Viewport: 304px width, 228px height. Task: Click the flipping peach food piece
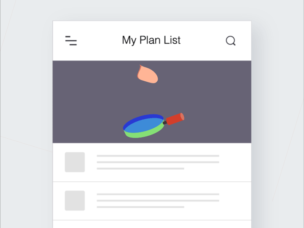(x=147, y=74)
